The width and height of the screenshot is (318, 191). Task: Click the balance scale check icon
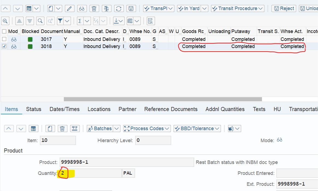tap(106, 8)
